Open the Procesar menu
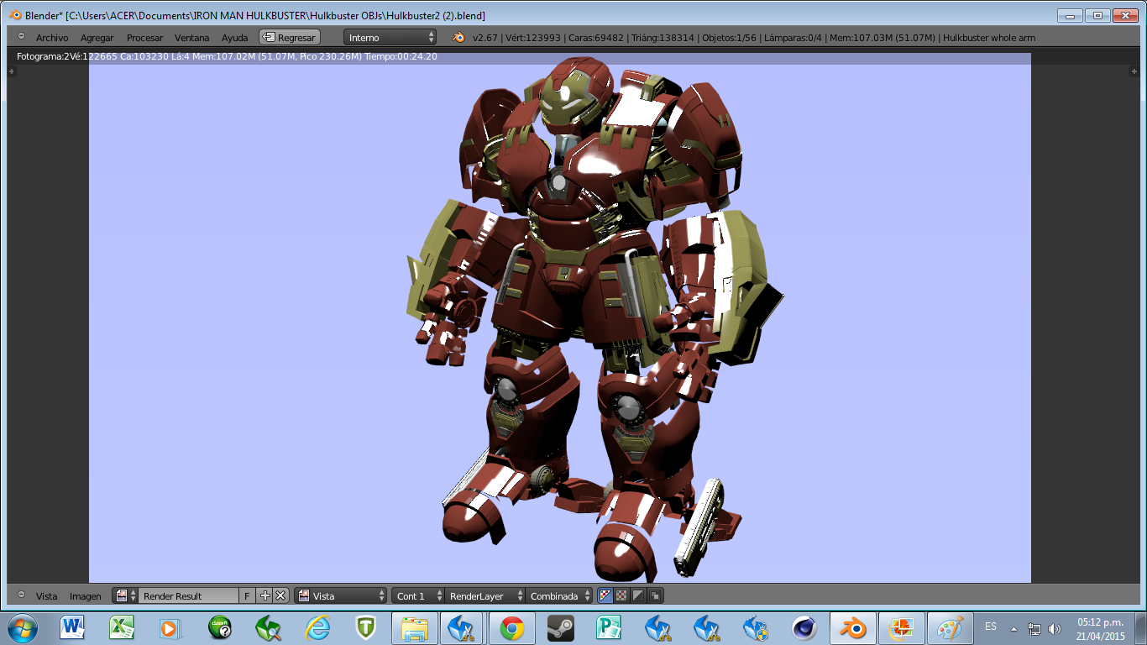The width and height of the screenshot is (1147, 645). coord(144,38)
